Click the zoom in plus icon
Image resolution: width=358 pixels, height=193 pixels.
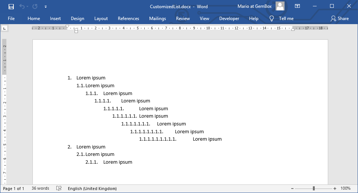pyautogui.click(x=335, y=189)
